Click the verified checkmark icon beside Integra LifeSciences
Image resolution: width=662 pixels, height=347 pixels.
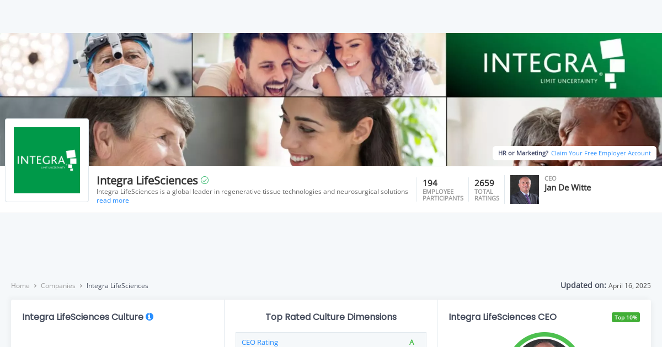tap(205, 180)
